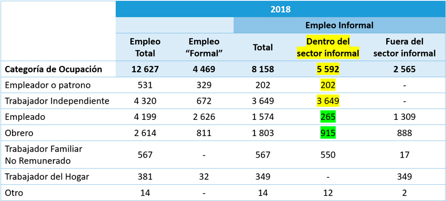Select the Trabajador Independiente row label
Viewport: 446px width, 201px height.
pyautogui.click(x=57, y=101)
